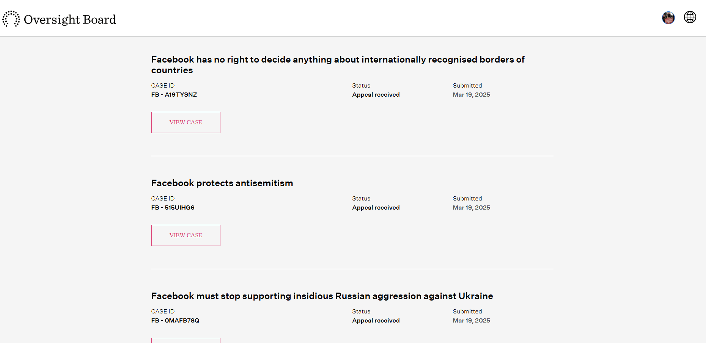Click case ID text FB - A19TYSNZ
This screenshot has height=343, width=706.
click(174, 95)
